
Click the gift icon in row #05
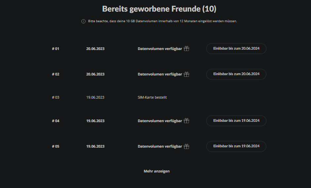point(186,146)
